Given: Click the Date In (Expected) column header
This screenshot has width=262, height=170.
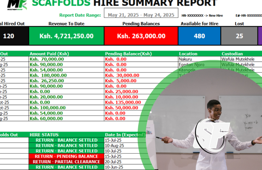Looking at the screenshot, I should [125, 135].
